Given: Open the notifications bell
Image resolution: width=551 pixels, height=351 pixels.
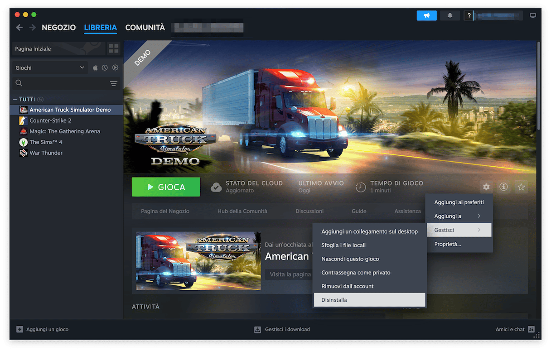Looking at the screenshot, I should pos(450,15).
